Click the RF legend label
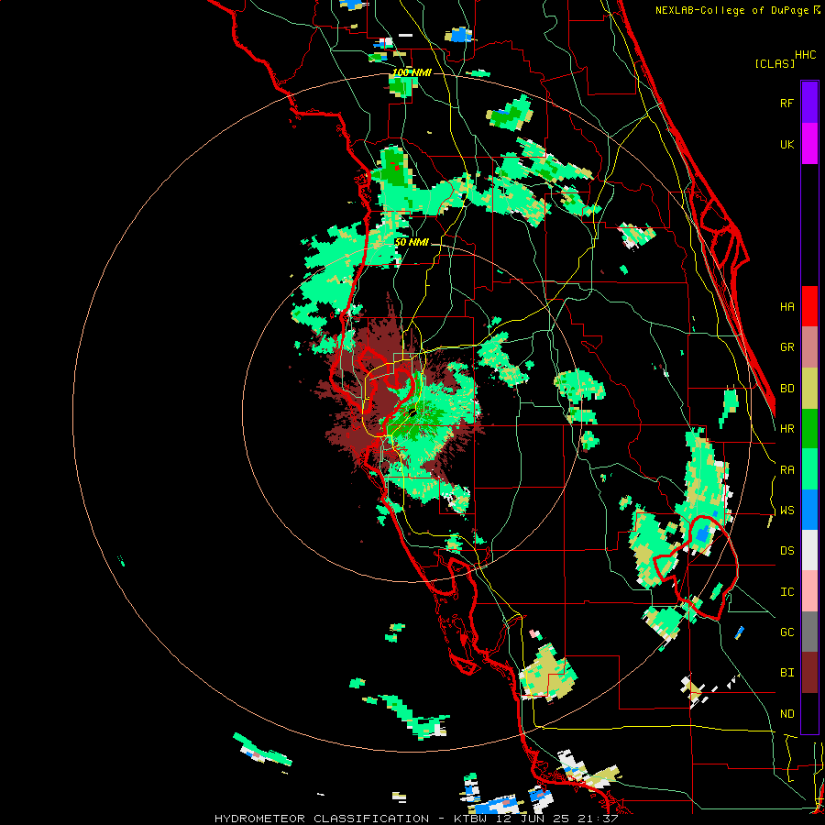This screenshot has width=825, height=825. 786,103
